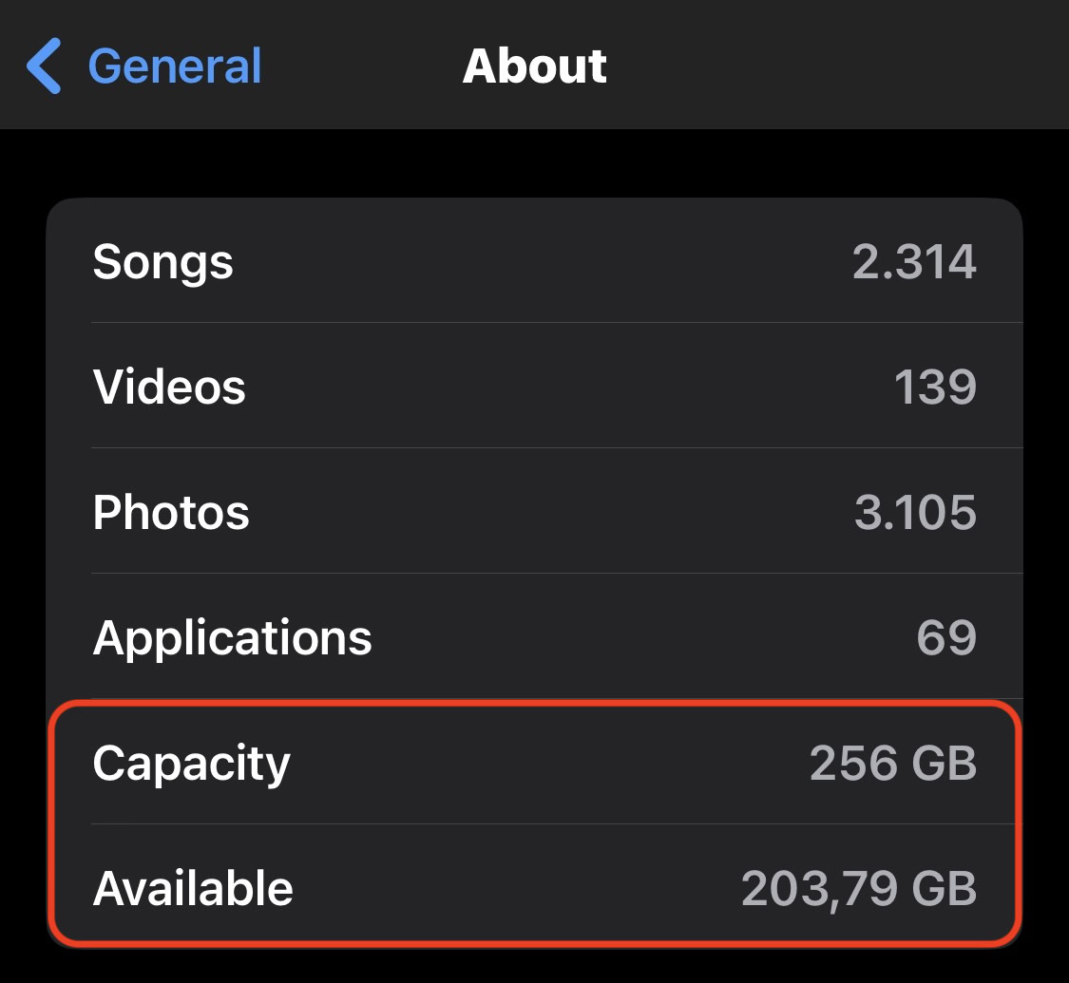Select the Available label
1069x983 pixels.
193,889
